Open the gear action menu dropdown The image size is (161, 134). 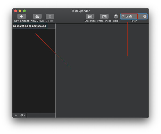[23, 115]
